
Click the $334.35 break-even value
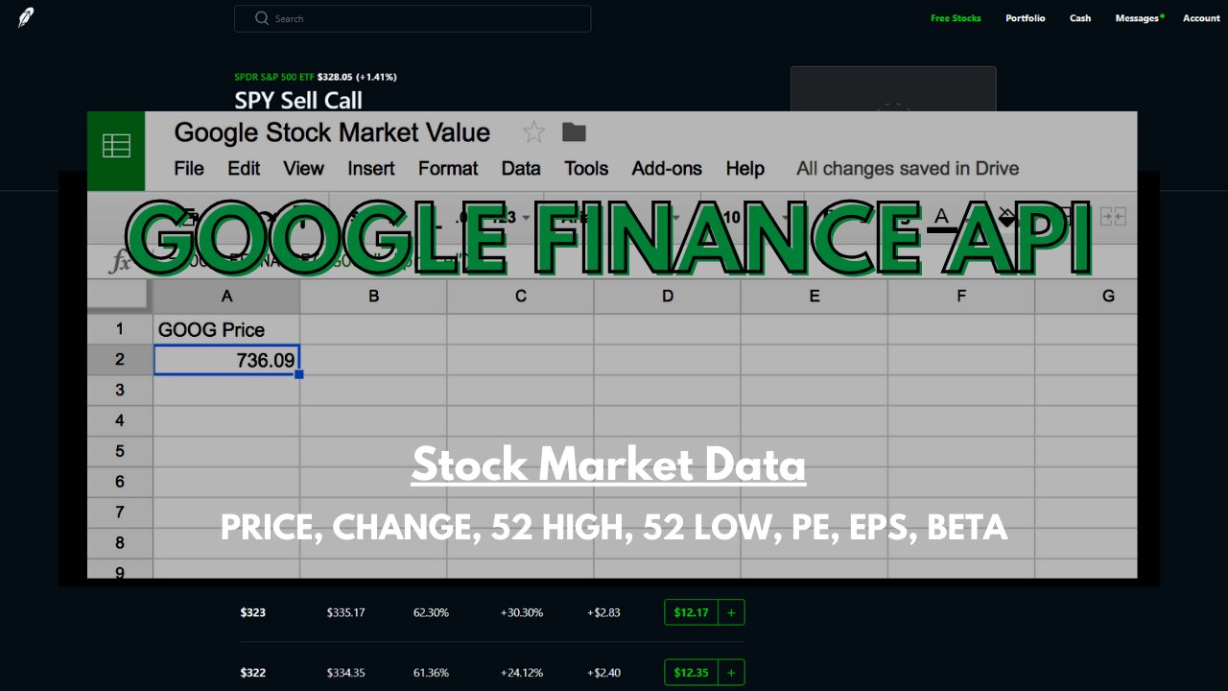(346, 673)
